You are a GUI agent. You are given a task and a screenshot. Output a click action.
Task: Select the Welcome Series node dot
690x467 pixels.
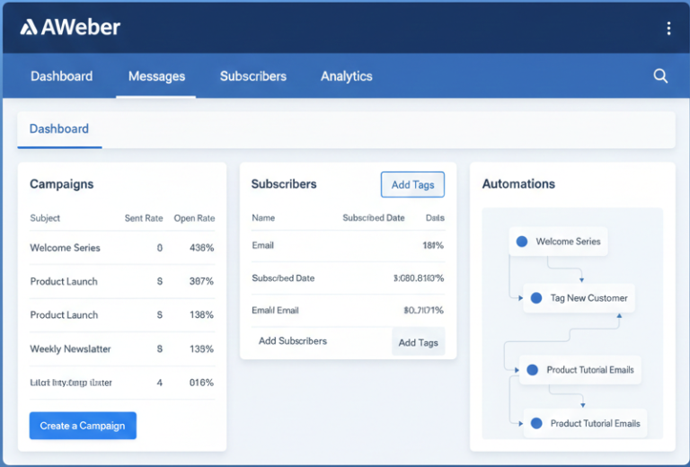point(522,242)
